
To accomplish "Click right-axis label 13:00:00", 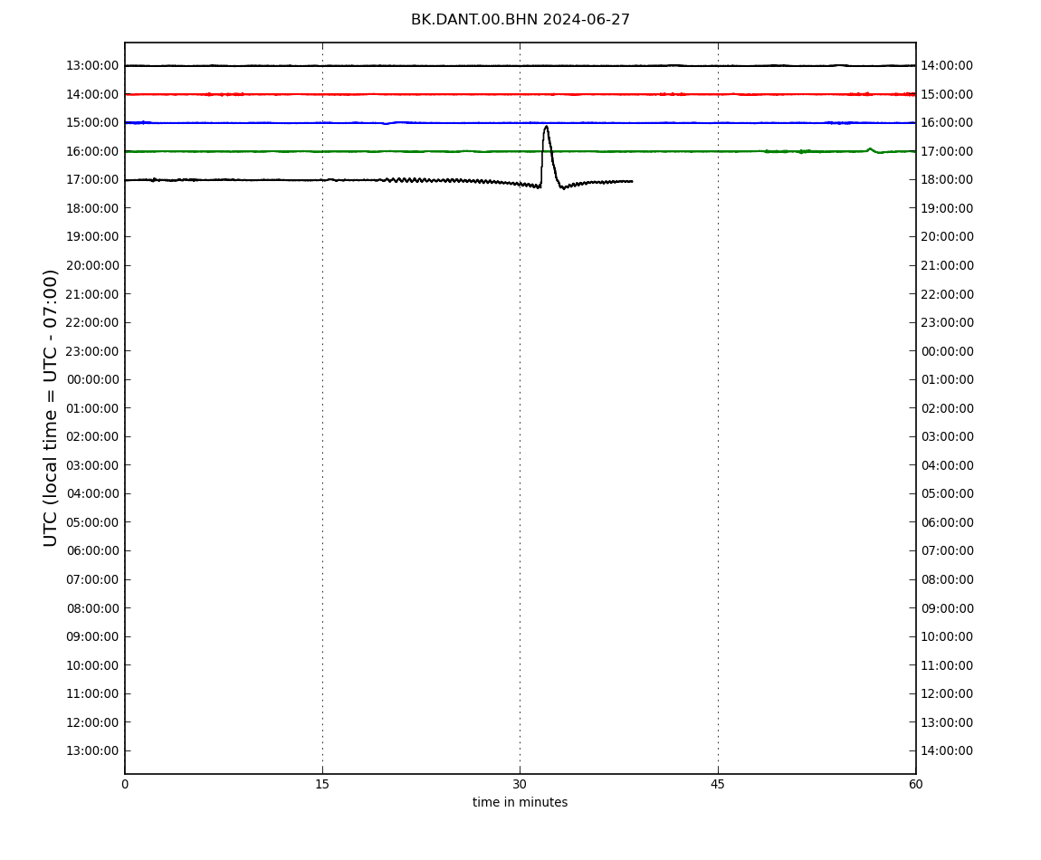I will 948,722.
